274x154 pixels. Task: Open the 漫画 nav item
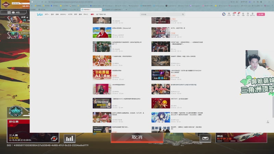[75, 14]
